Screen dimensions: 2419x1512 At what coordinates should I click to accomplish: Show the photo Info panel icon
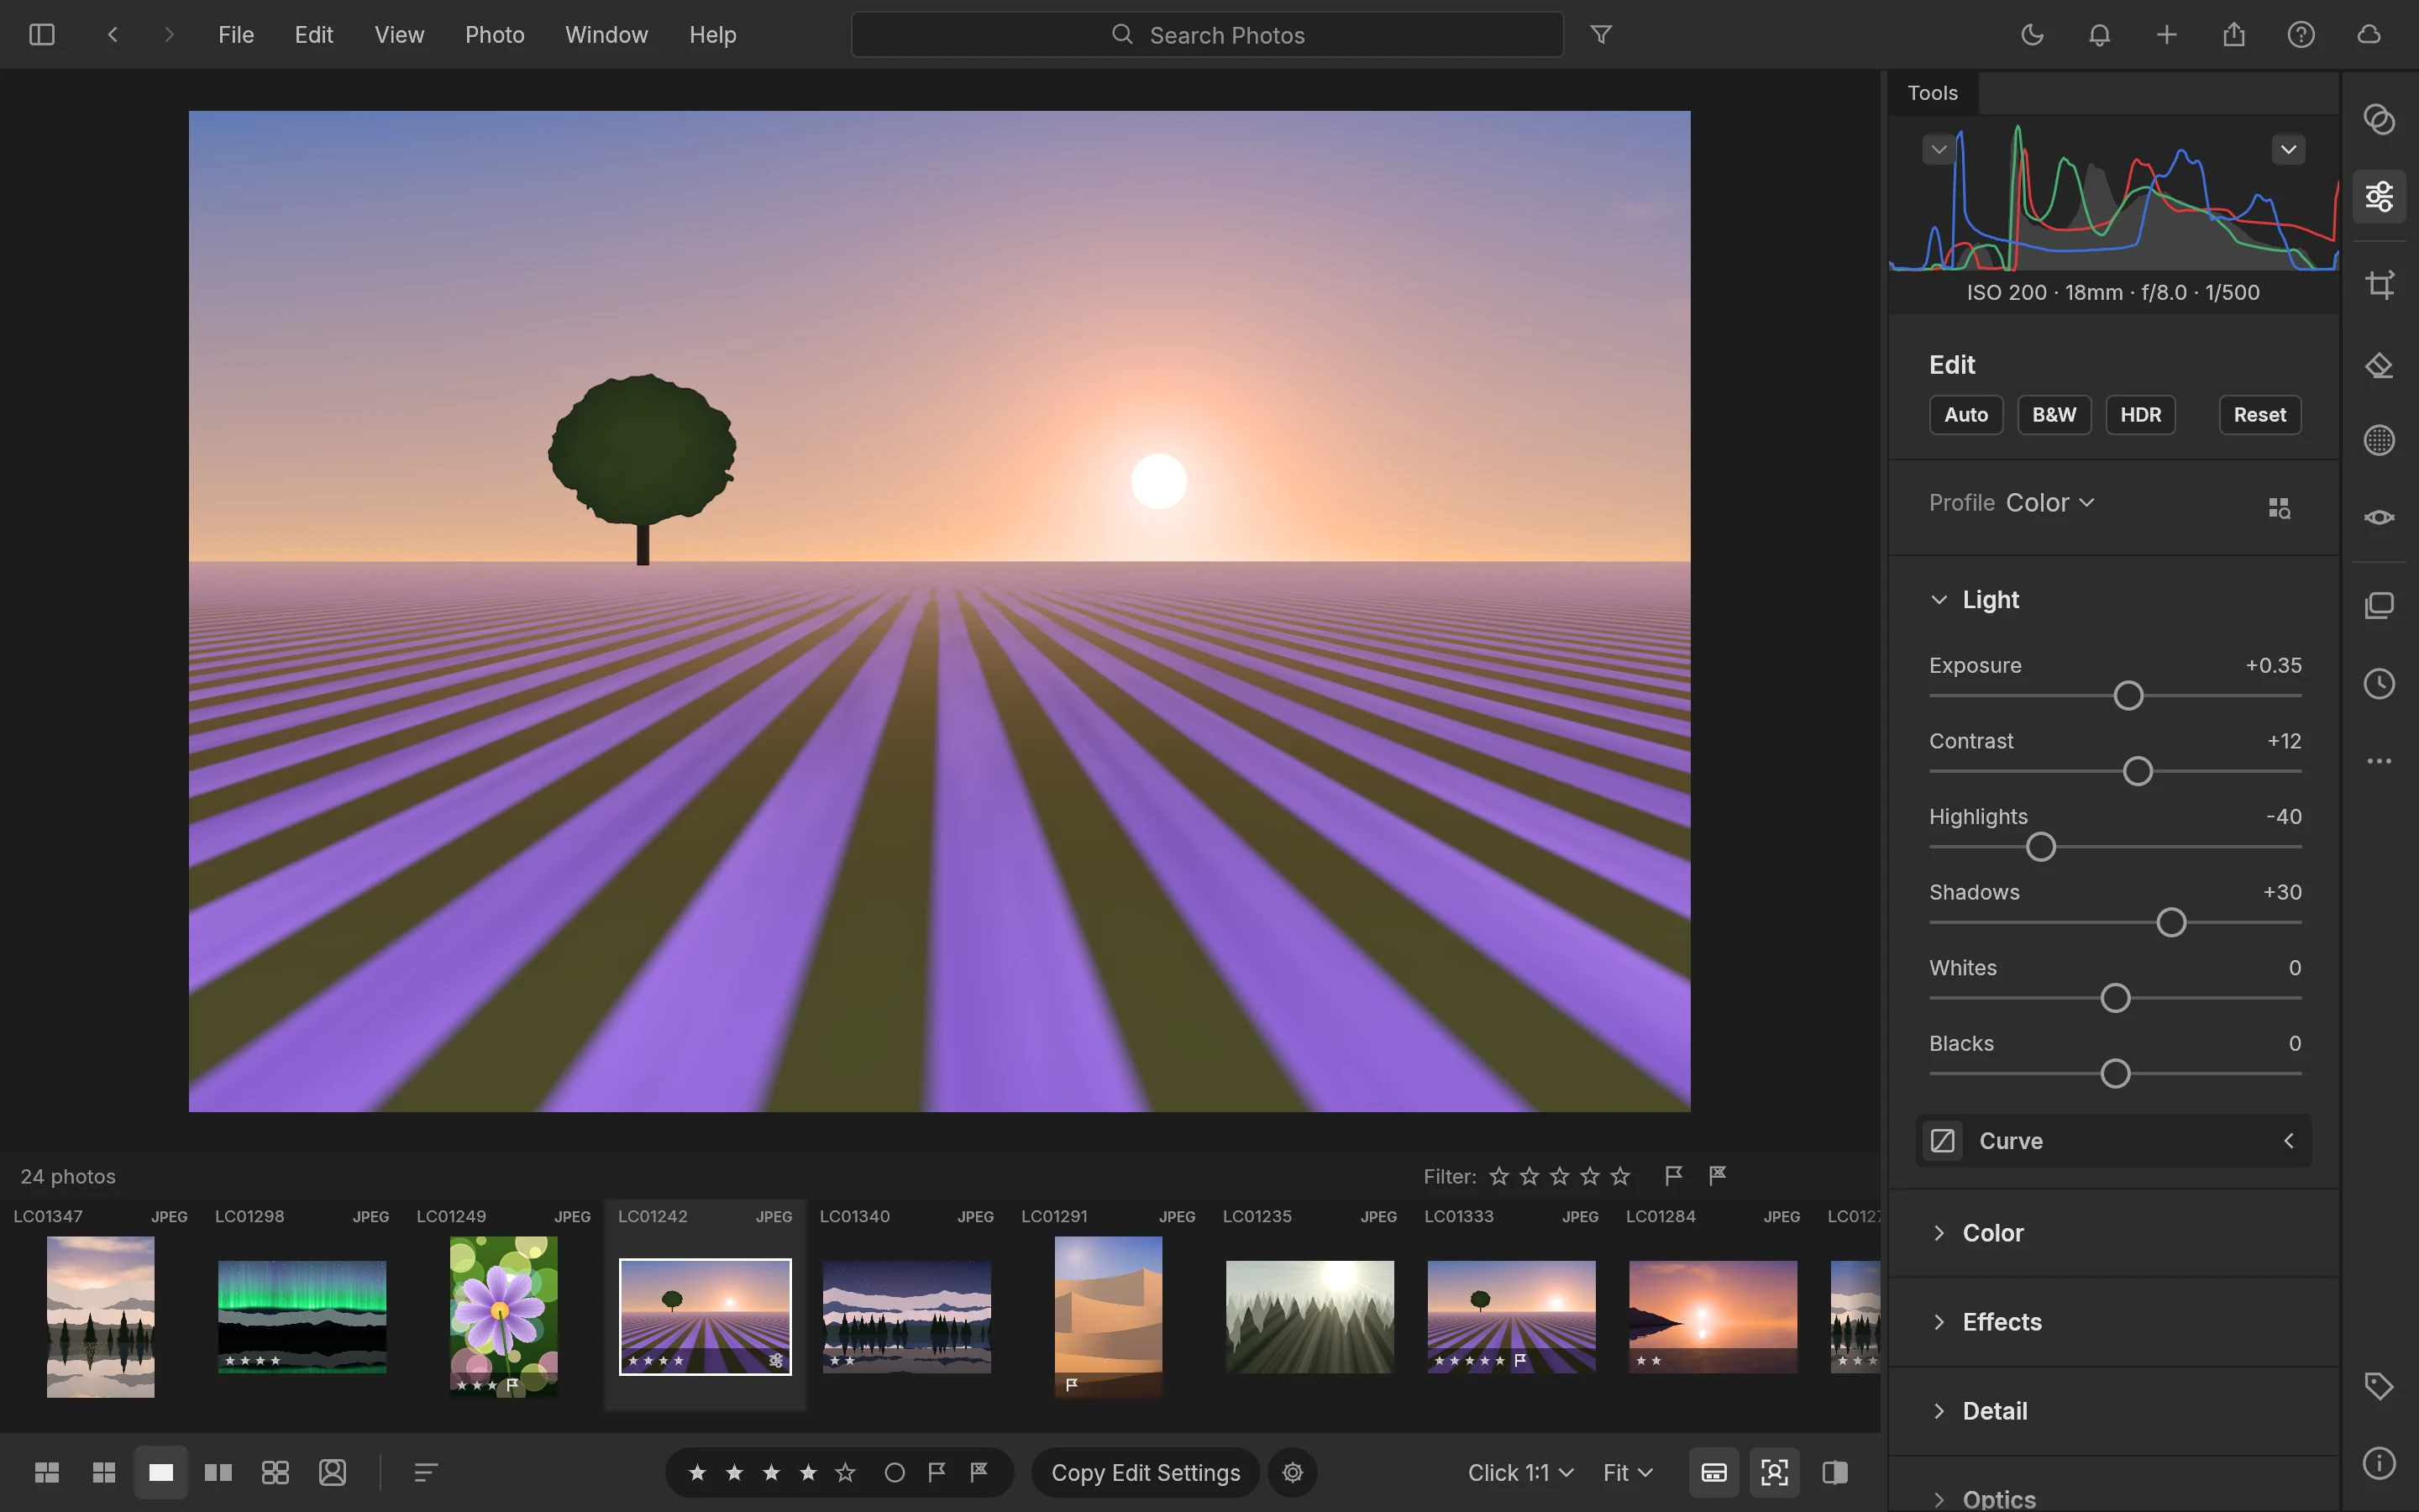click(x=2379, y=1463)
